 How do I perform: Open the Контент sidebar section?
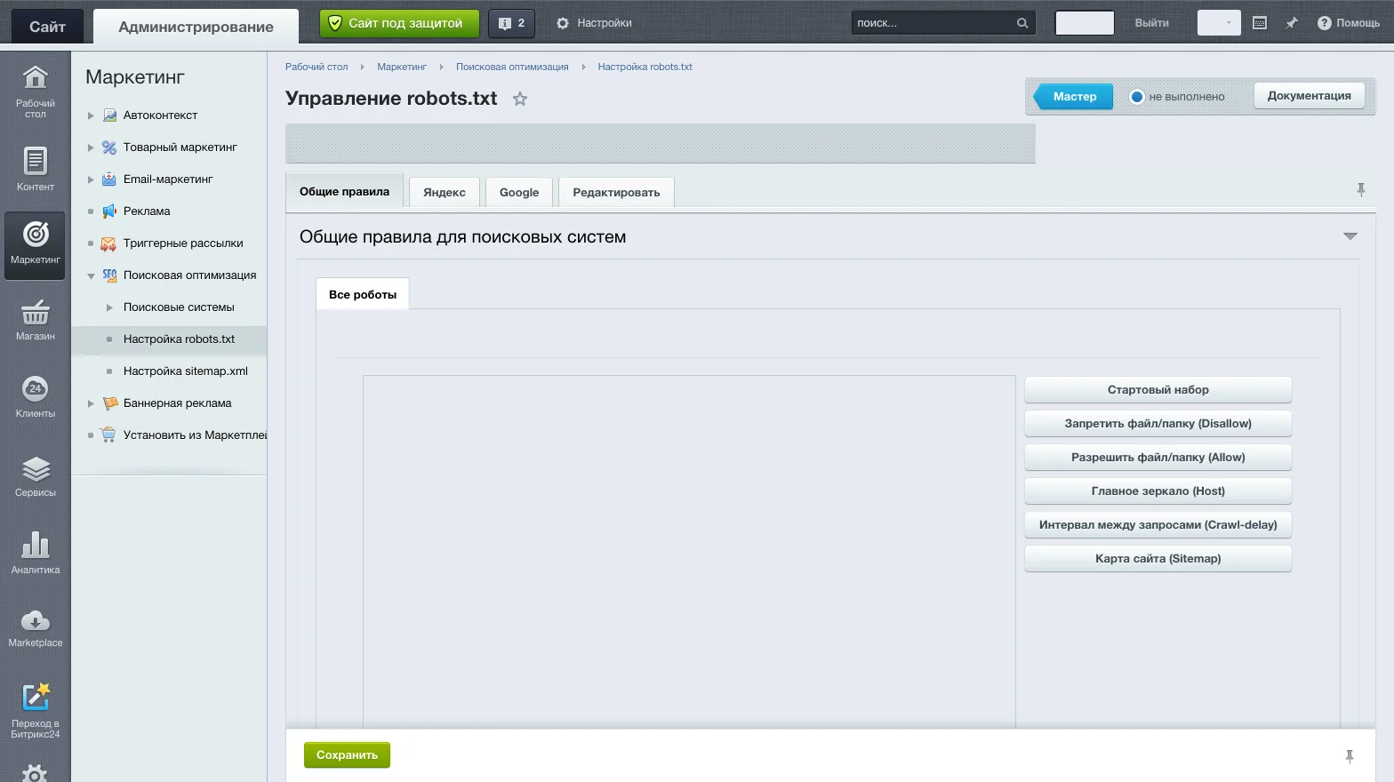click(x=35, y=169)
